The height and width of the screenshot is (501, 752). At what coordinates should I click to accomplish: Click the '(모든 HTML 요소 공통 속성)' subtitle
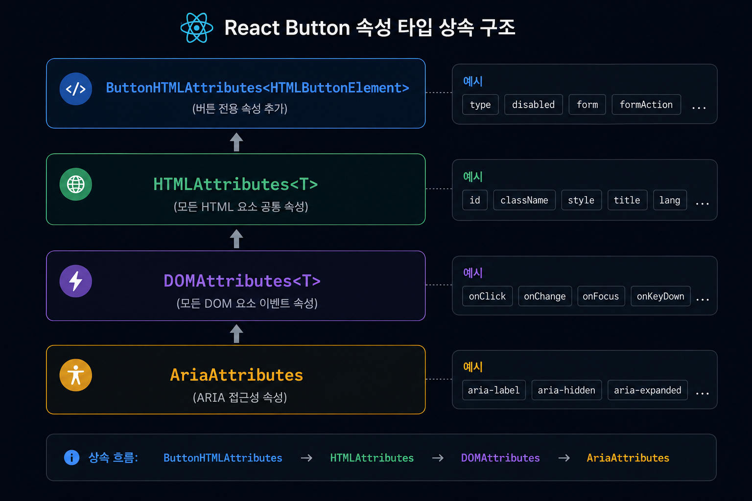[241, 207]
